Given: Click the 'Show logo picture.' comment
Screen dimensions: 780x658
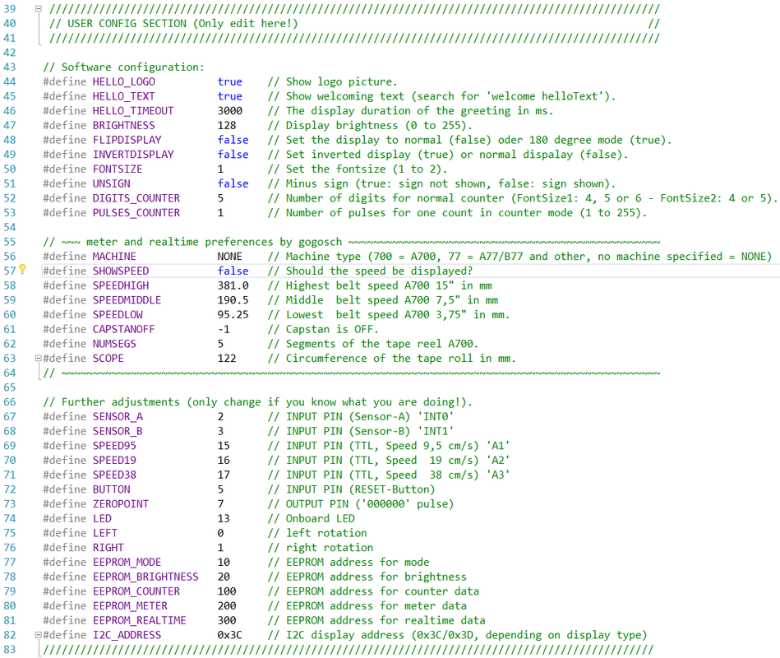Looking at the screenshot, I should coord(333,81).
